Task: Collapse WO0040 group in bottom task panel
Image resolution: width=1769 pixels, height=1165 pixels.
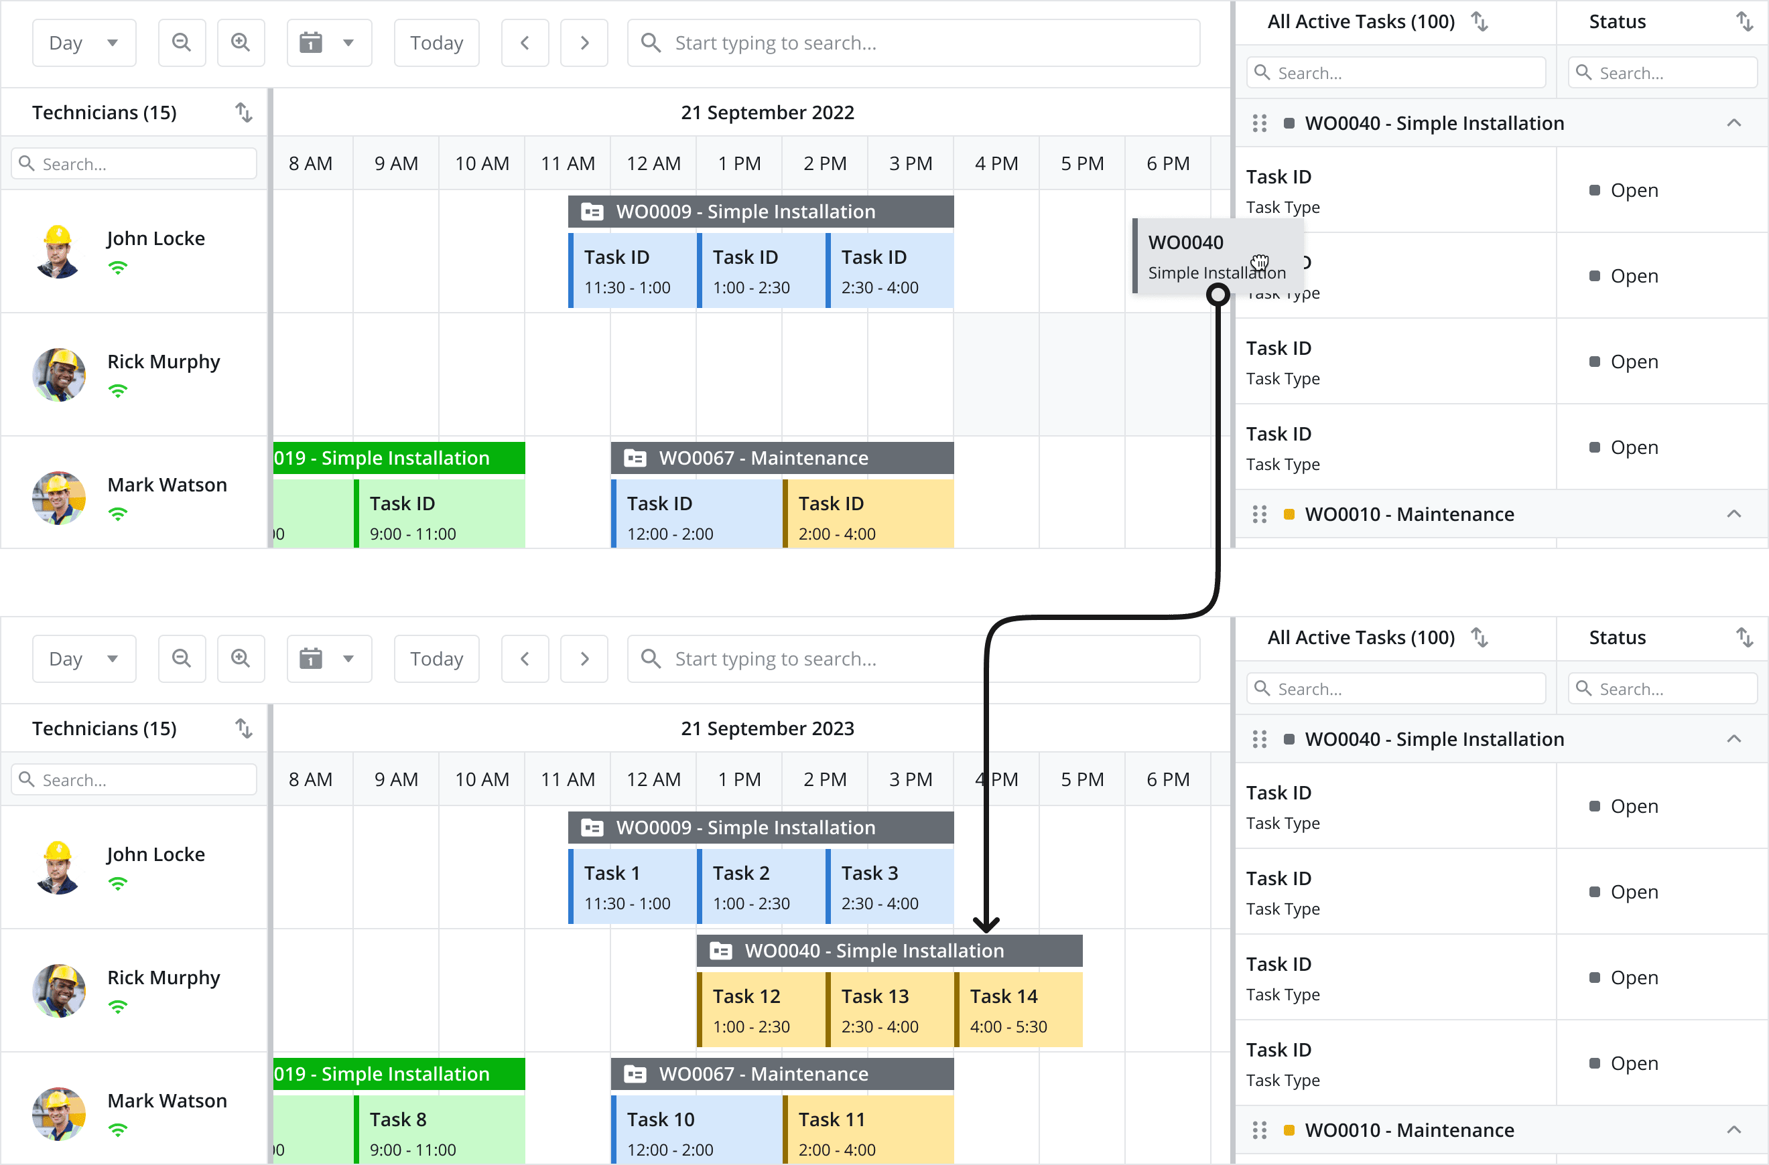Action: tap(1733, 739)
